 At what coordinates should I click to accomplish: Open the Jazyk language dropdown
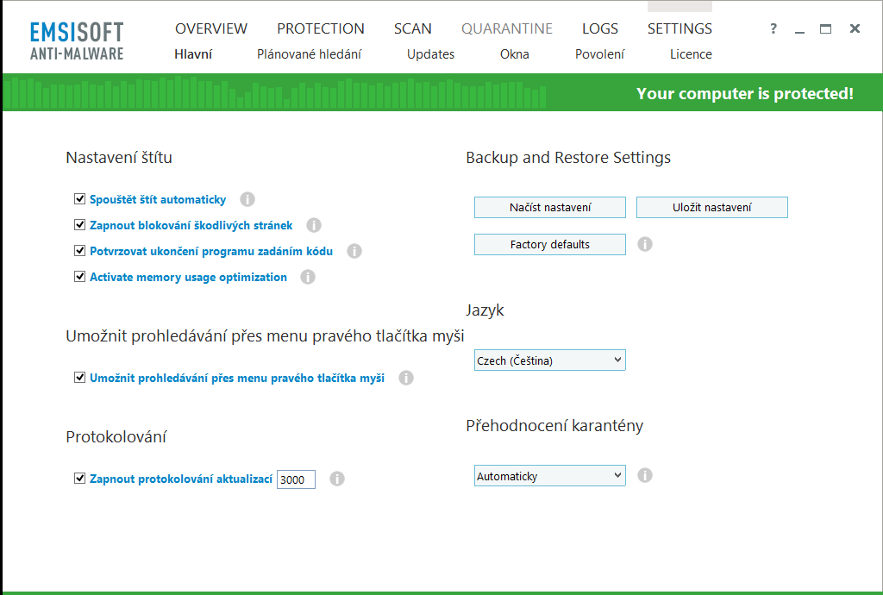[549, 360]
